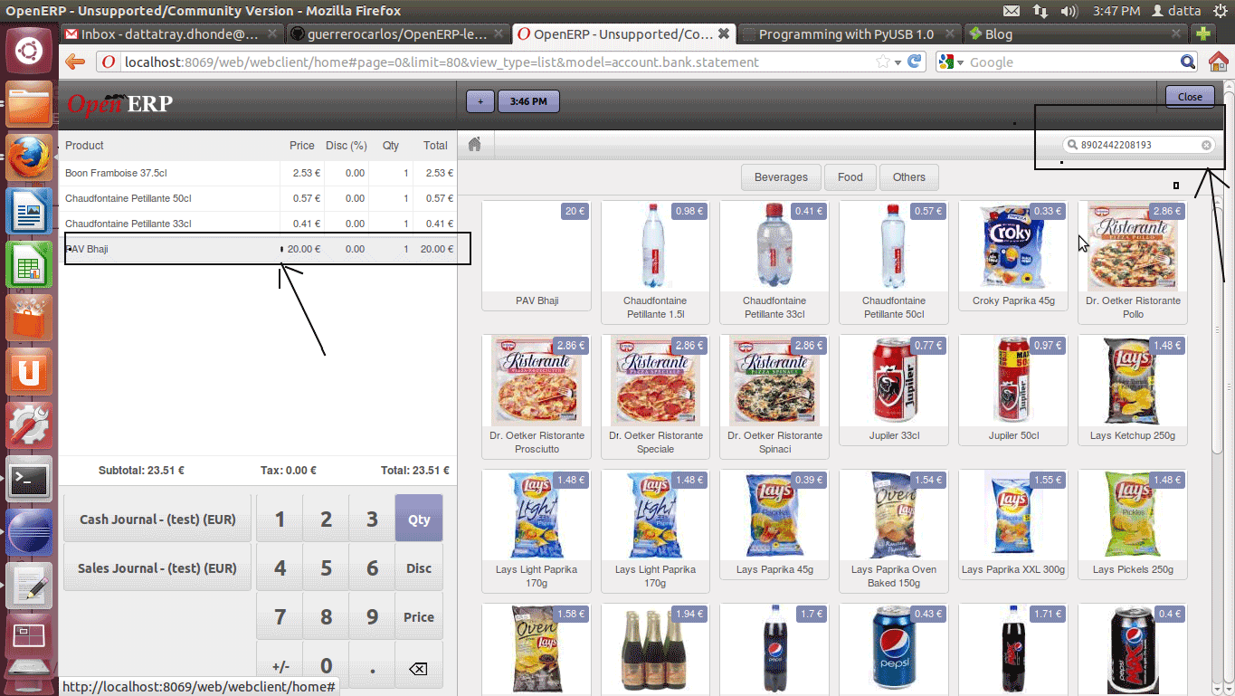1235x696 pixels.
Task: Add Chaudfontaine Petillante 1.5l product
Action: (655, 262)
